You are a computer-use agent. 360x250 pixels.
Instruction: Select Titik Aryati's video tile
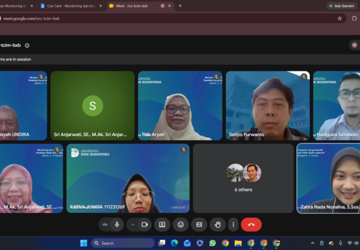click(180, 105)
